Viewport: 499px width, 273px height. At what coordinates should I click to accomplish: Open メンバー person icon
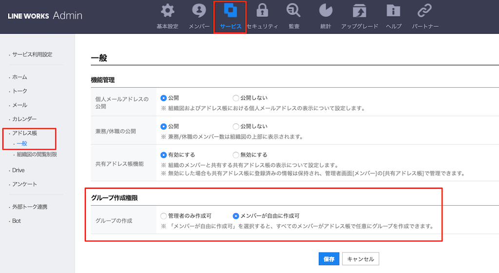pos(199,11)
